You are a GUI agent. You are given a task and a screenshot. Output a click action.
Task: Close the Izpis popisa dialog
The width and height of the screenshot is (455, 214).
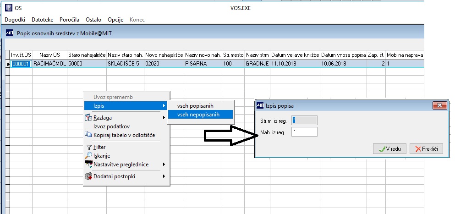439,105
